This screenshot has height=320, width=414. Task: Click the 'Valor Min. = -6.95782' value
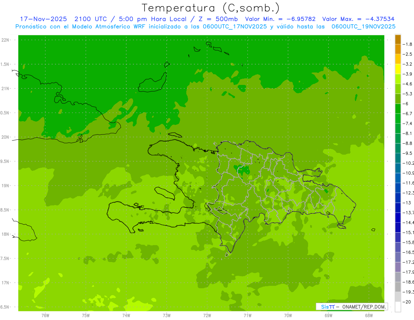point(280,19)
